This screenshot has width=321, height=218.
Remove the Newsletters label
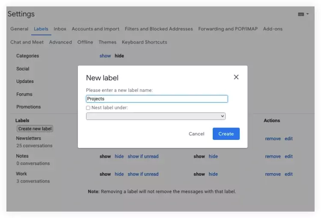pos(273,138)
